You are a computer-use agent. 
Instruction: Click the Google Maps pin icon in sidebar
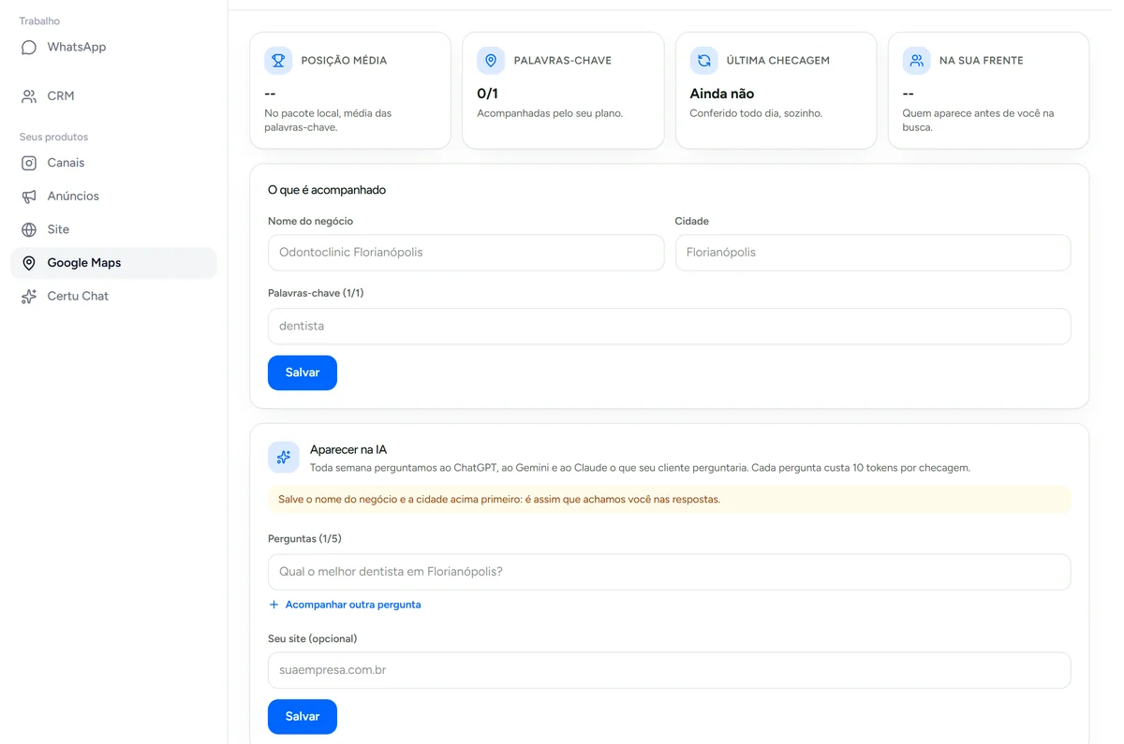[29, 263]
